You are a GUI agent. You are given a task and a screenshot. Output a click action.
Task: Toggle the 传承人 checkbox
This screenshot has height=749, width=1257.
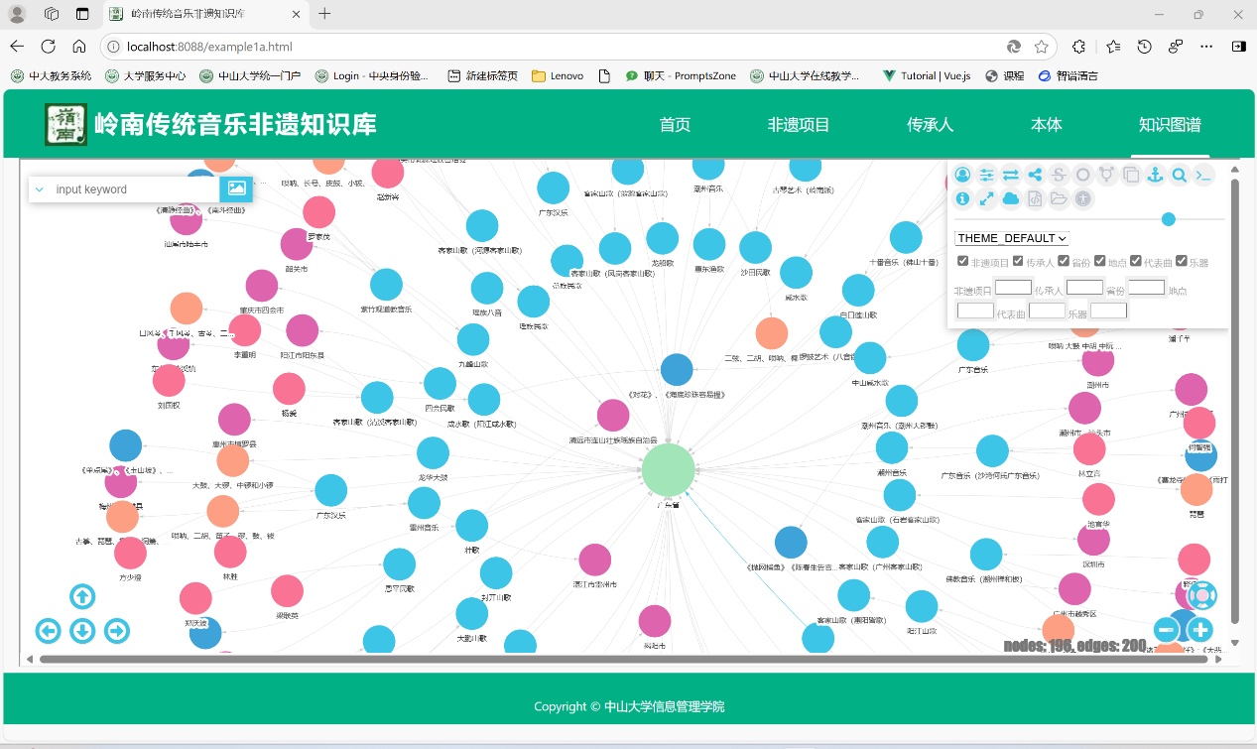[1018, 261]
